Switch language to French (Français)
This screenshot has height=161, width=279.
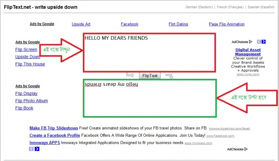coord(230,7)
